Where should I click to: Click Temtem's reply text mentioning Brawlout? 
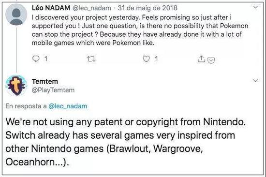(x=126, y=142)
